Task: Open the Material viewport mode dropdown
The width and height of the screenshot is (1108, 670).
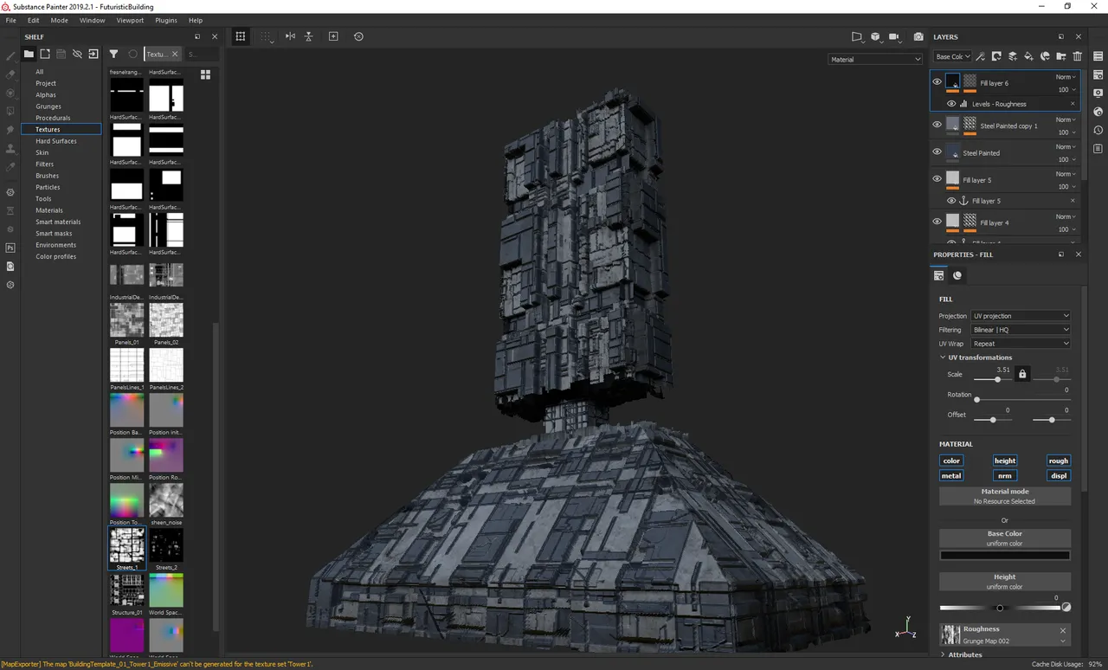Action: tap(875, 59)
